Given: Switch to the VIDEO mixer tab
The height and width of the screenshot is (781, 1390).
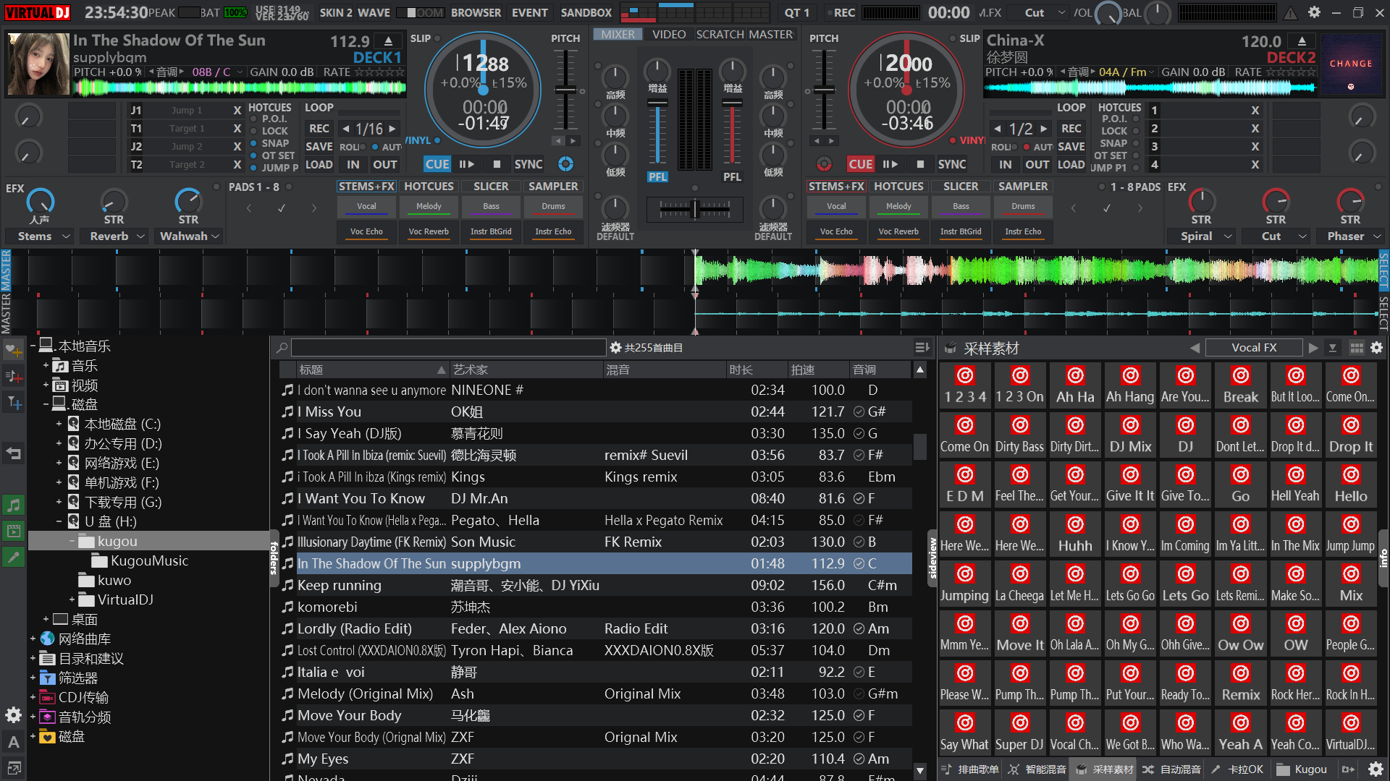Looking at the screenshot, I should 668,34.
